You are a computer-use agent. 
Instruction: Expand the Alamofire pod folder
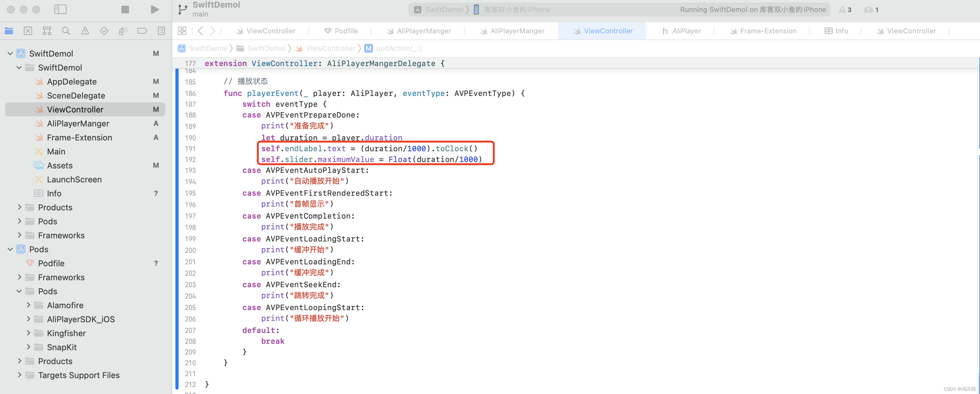28,305
